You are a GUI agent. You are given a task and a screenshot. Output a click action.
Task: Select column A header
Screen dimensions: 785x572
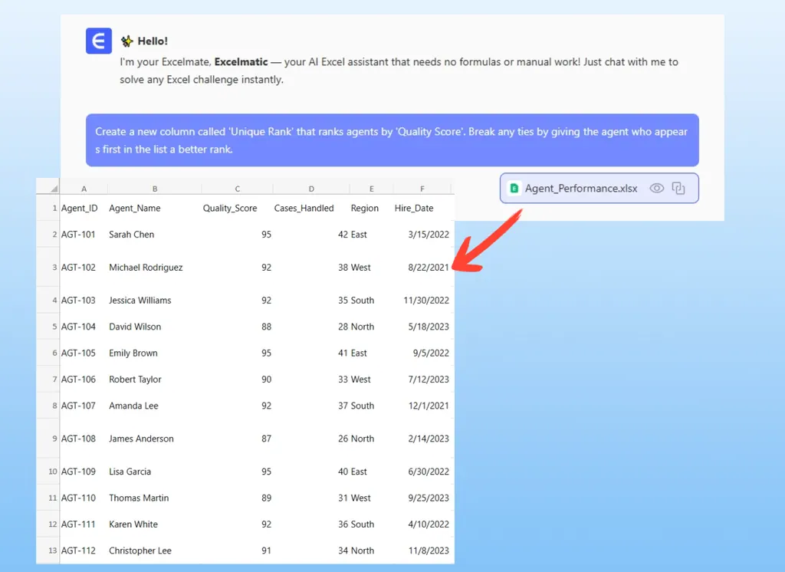[84, 189]
